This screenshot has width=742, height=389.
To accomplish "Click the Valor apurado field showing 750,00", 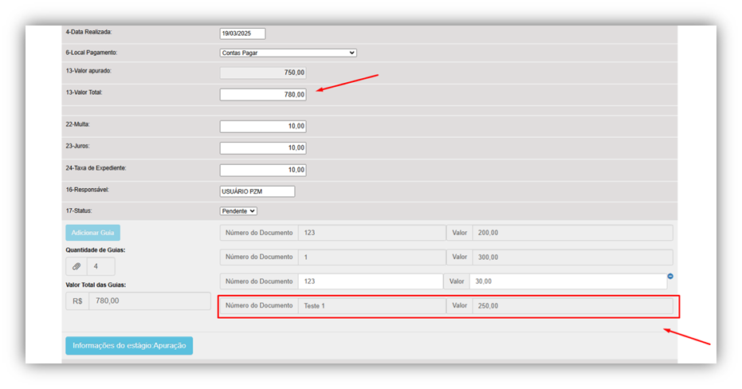I will coord(262,73).
